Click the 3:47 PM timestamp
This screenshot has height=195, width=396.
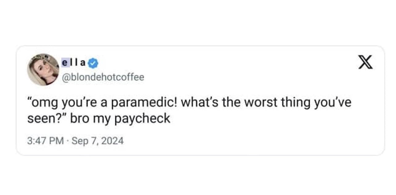(45, 141)
